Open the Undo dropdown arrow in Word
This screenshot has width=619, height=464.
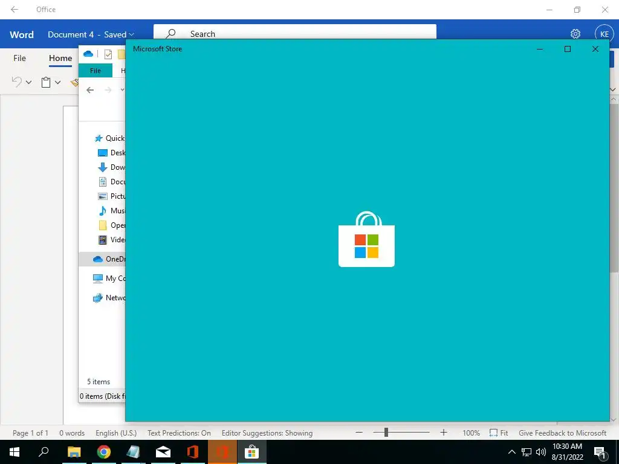[28, 82]
